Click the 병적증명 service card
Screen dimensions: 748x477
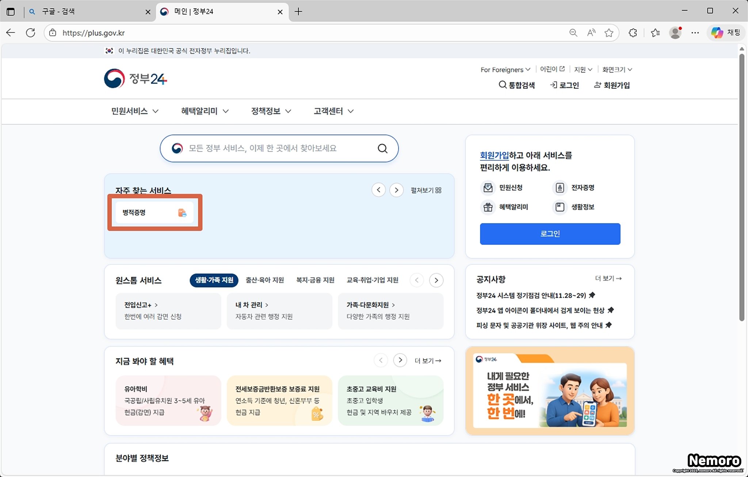154,212
